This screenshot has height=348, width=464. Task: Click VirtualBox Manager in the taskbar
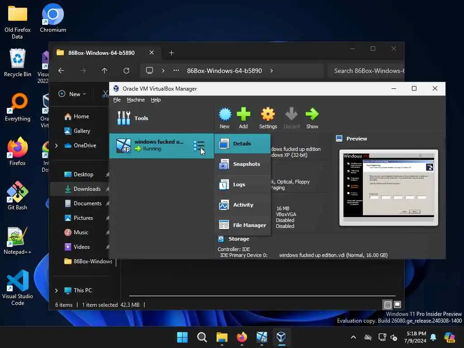click(x=281, y=337)
